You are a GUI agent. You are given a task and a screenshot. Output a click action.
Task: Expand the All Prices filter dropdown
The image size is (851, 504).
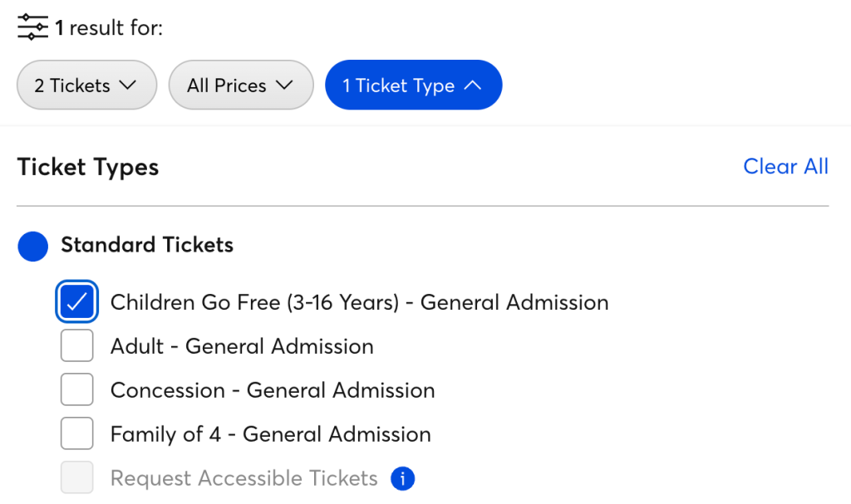click(x=240, y=85)
